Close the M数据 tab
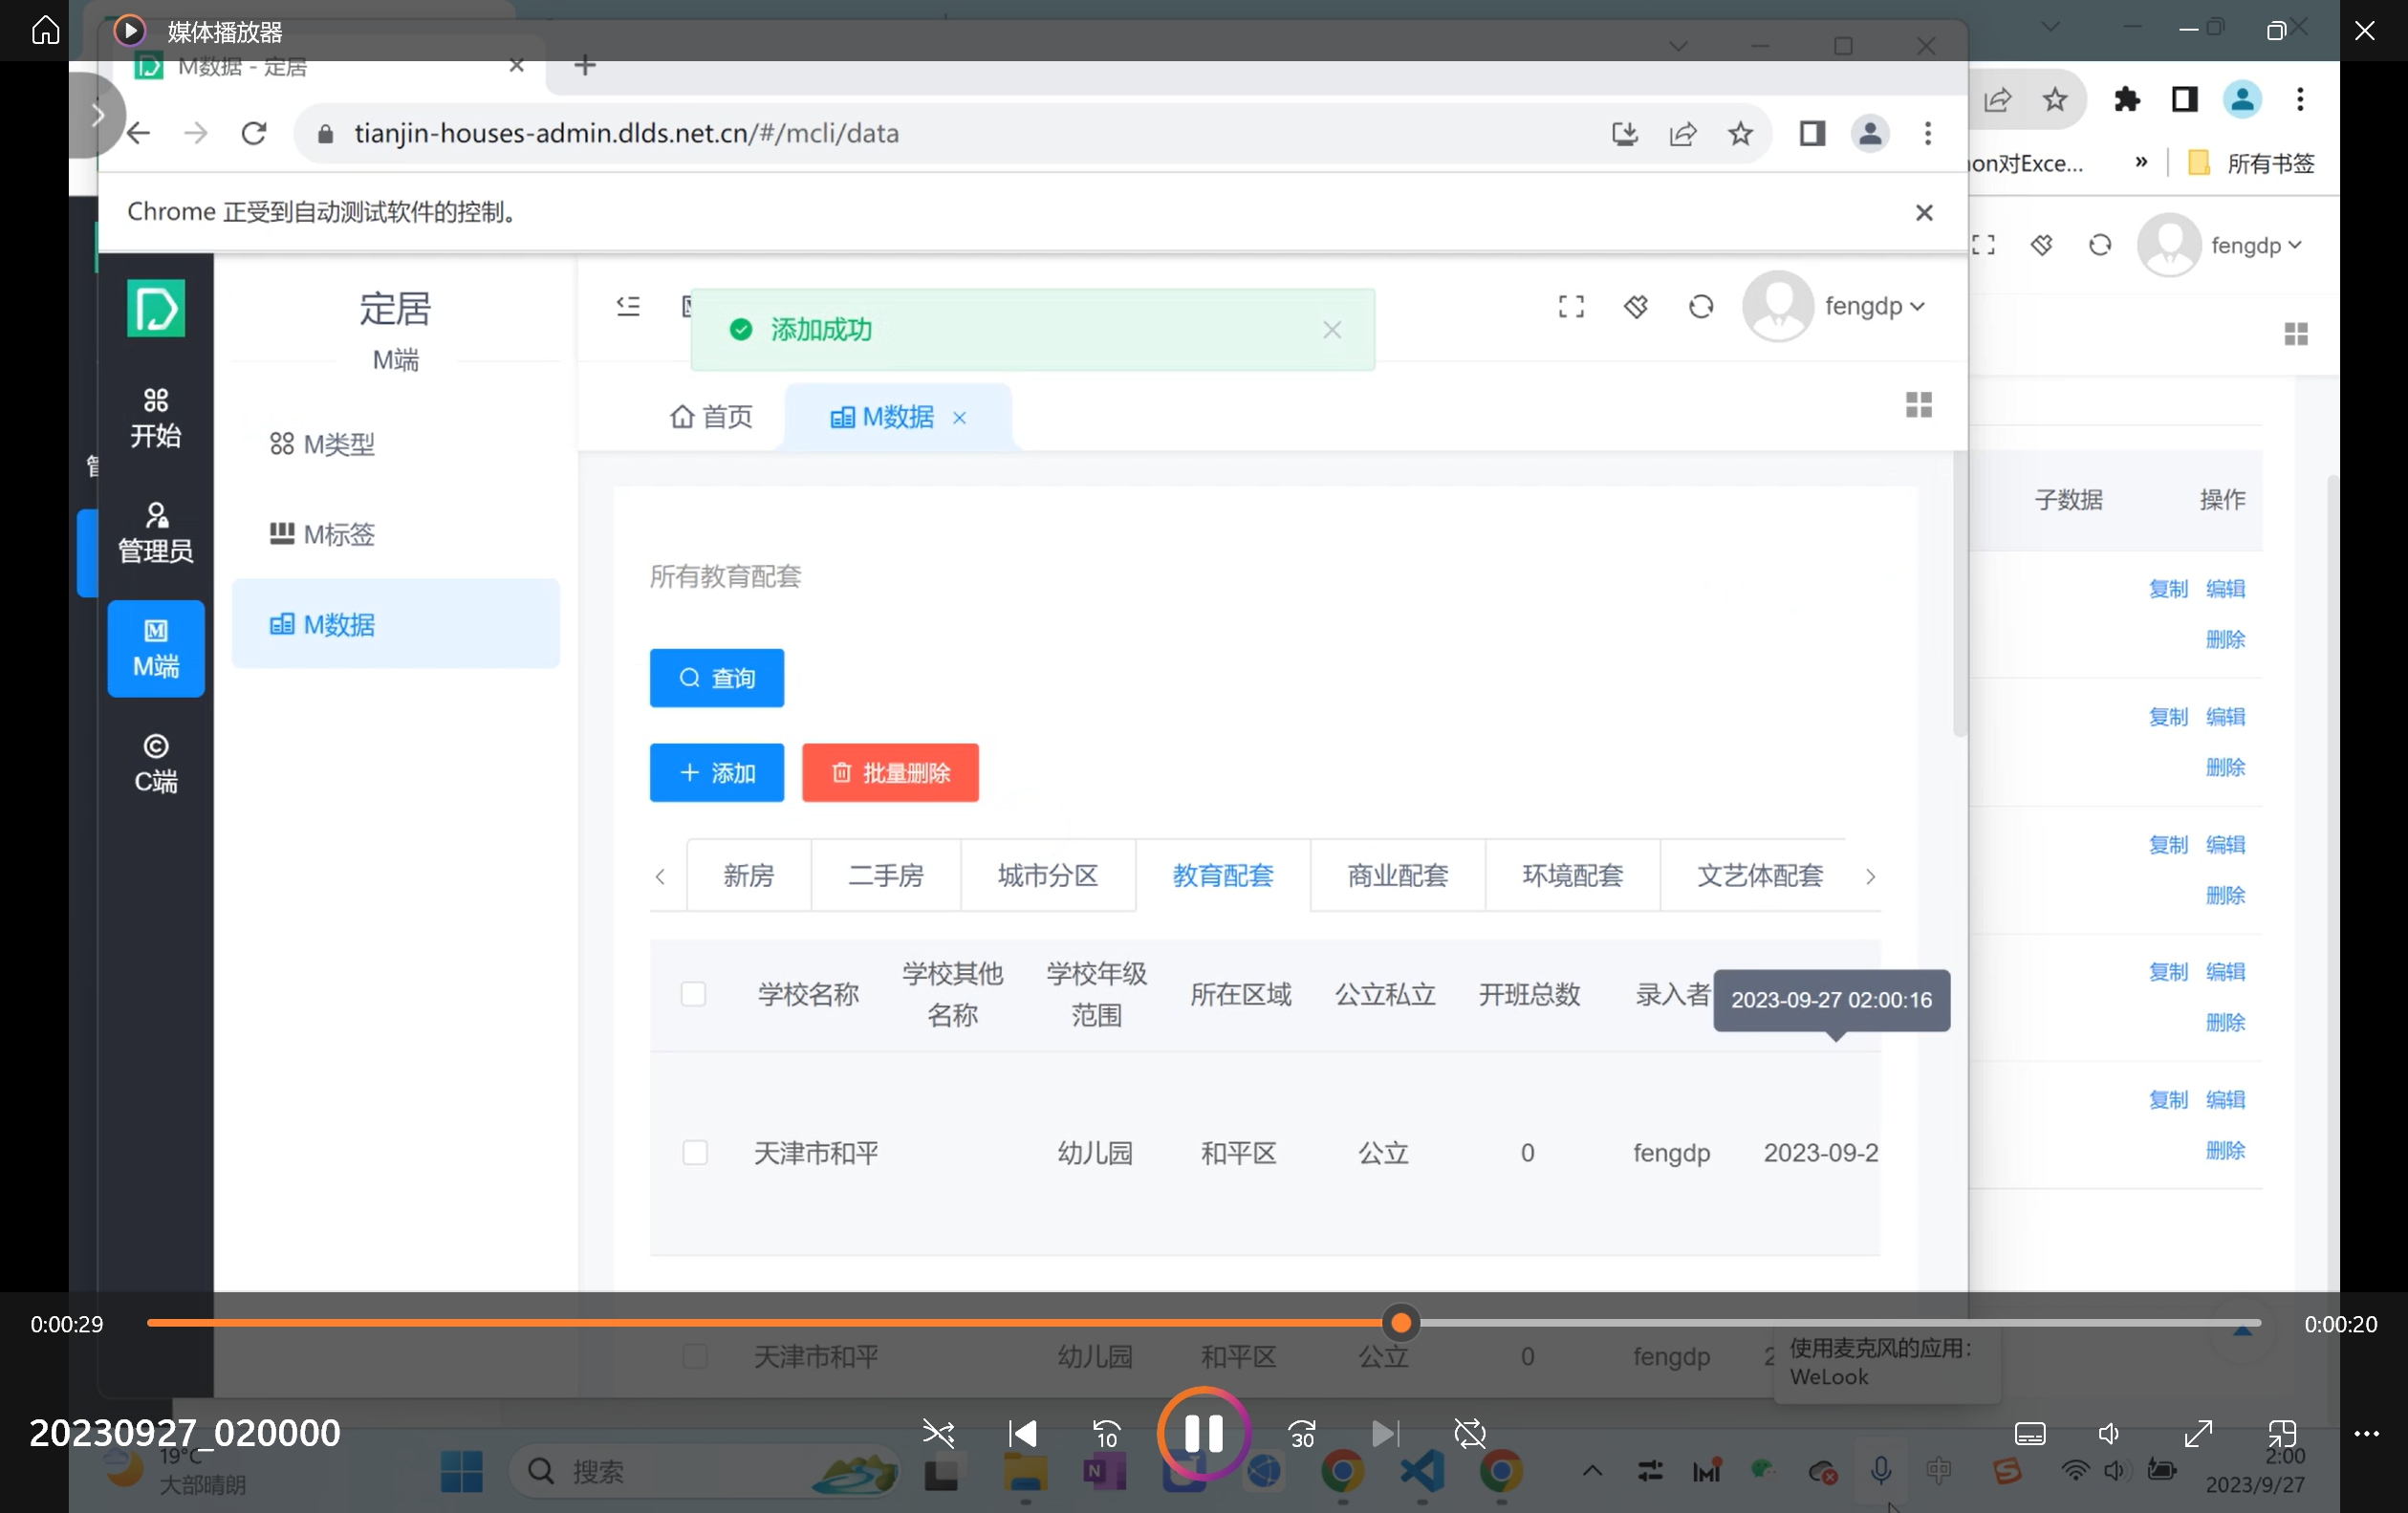This screenshot has height=1513, width=2408. 959,418
